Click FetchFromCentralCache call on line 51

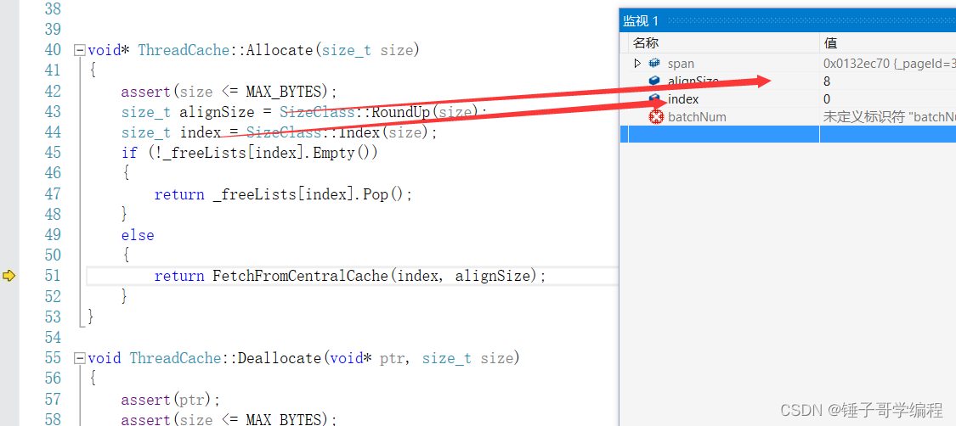point(379,276)
